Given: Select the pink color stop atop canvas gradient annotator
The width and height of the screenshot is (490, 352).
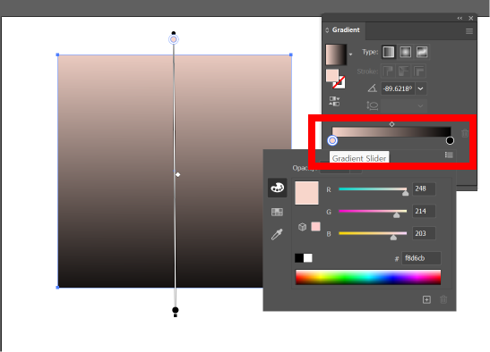Looking at the screenshot, I should pos(174,39).
